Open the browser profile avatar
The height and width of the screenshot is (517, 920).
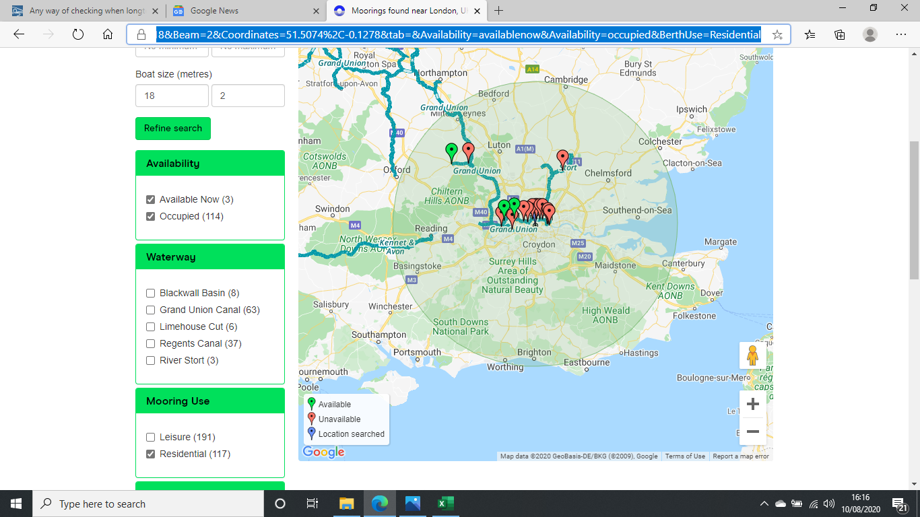tap(870, 35)
